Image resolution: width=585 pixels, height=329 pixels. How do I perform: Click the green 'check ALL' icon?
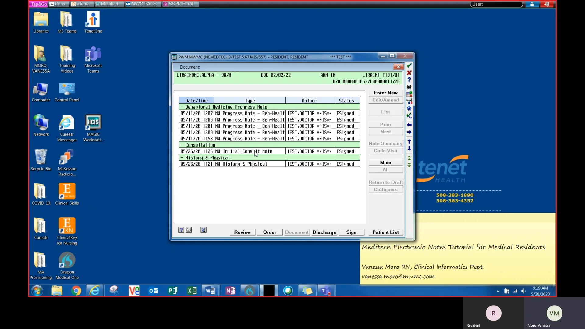pyautogui.click(x=409, y=116)
